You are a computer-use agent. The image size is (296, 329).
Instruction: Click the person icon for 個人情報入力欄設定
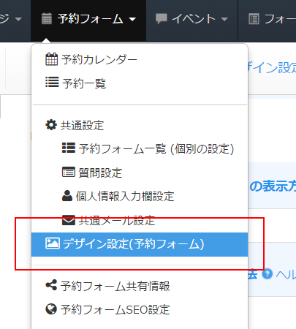(x=67, y=196)
